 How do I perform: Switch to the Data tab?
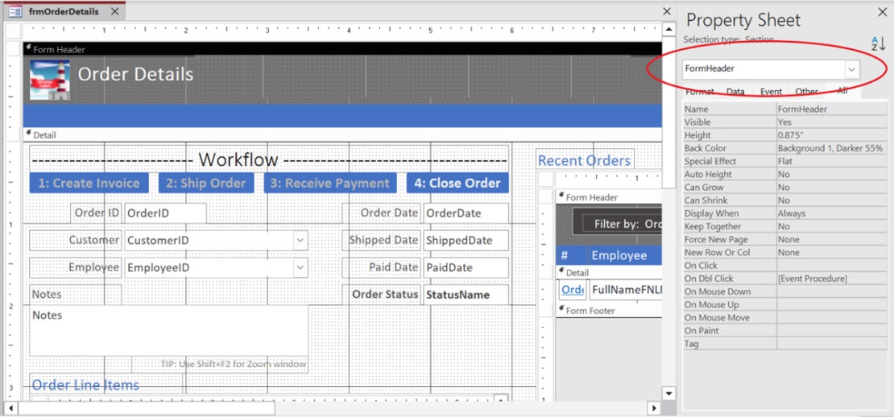735,91
